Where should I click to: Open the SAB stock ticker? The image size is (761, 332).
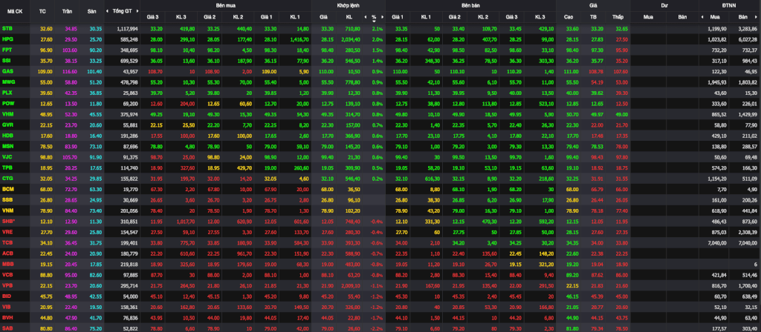click(x=7, y=327)
